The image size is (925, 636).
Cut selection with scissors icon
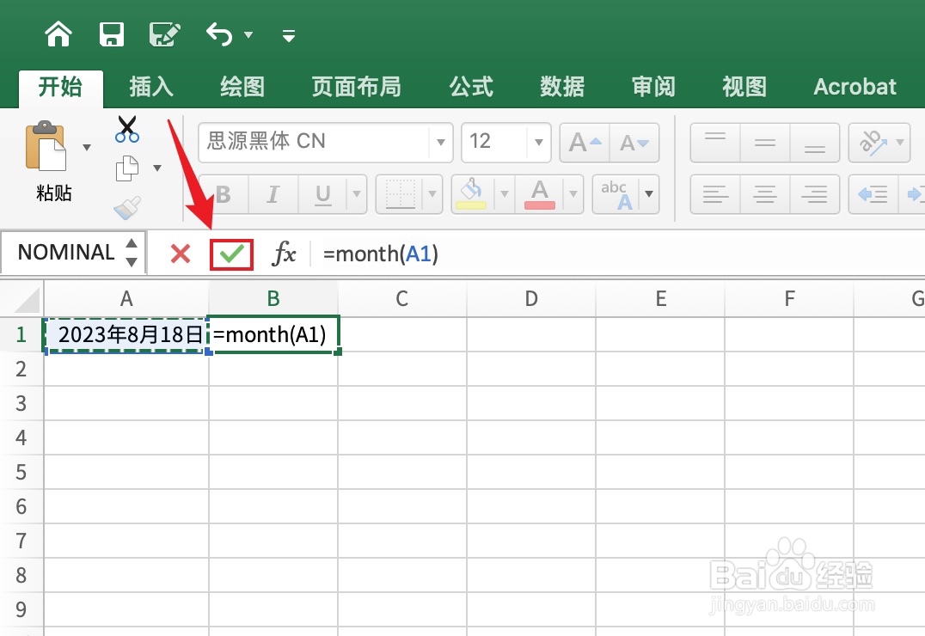tap(127, 129)
